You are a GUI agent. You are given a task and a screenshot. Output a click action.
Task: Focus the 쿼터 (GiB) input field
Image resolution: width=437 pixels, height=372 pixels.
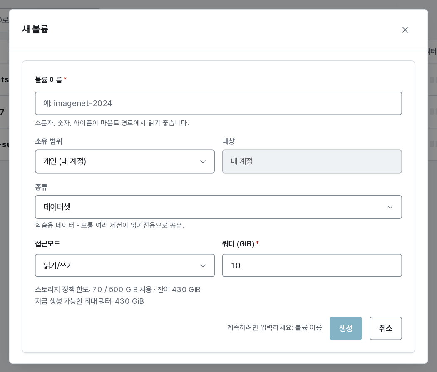312,265
